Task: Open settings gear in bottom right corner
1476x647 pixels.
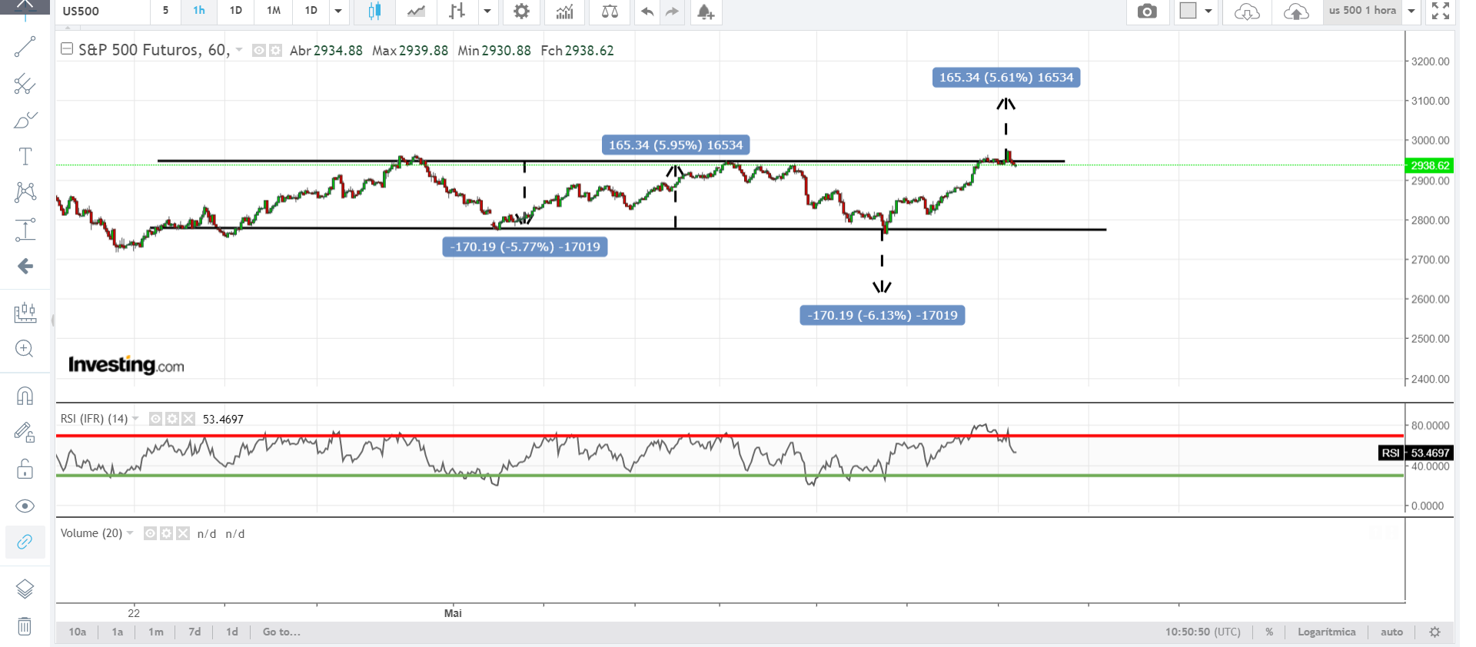Action: (1434, 632)
